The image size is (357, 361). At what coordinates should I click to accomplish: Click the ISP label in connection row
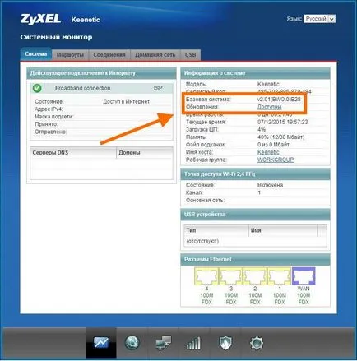coord(158,88)
